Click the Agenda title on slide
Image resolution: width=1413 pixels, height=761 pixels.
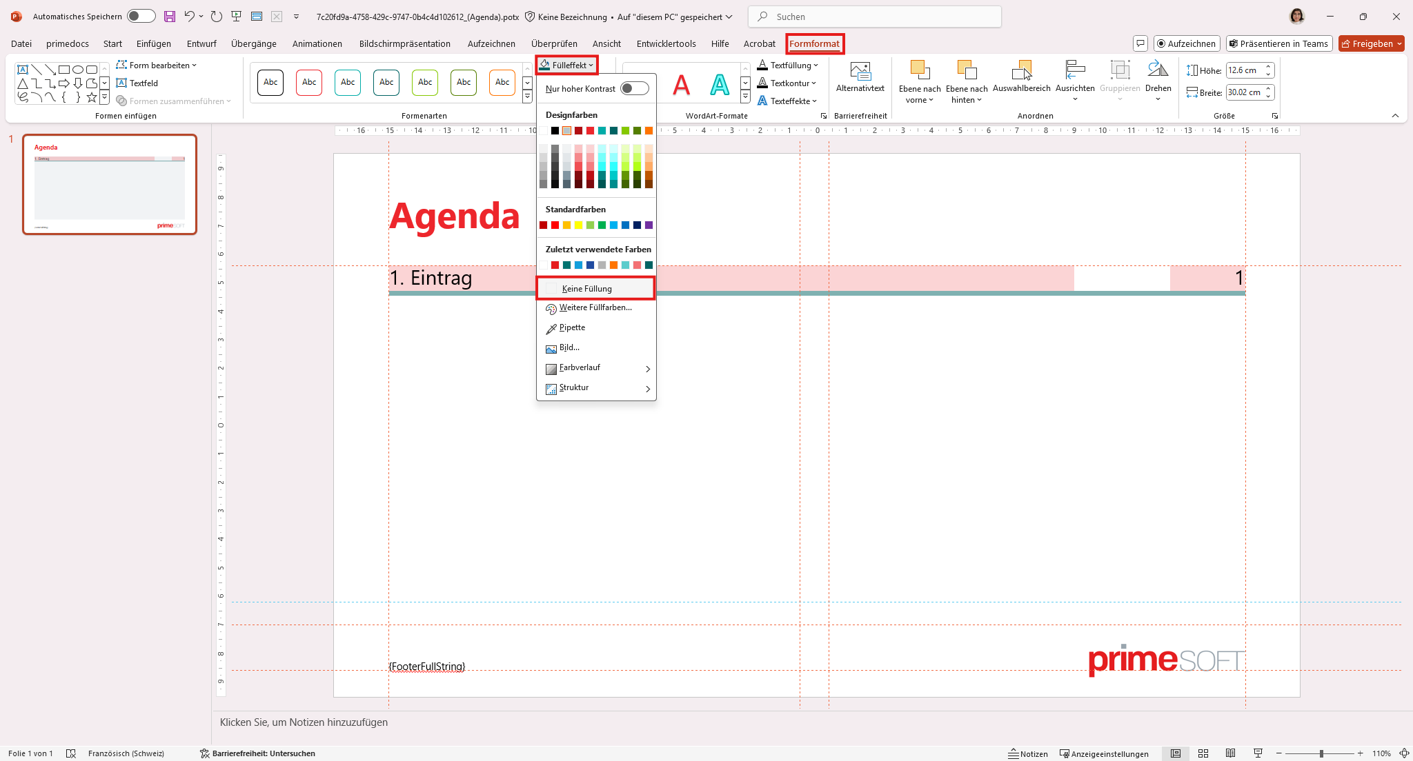(454, 216)
